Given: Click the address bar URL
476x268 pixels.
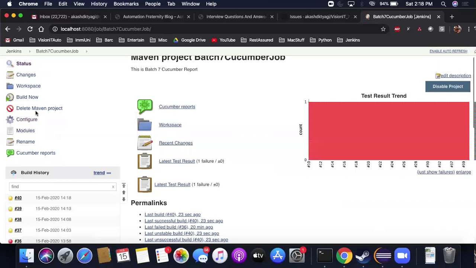Looking at the screenshot, I should coord(106,29).
